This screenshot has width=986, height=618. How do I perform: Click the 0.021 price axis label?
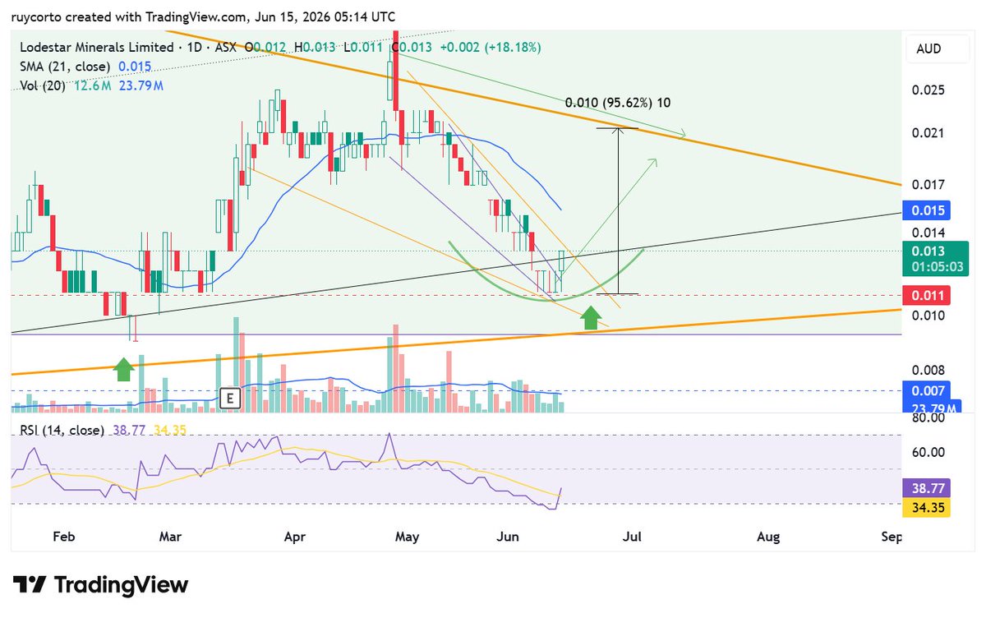(x=927, y=133)
